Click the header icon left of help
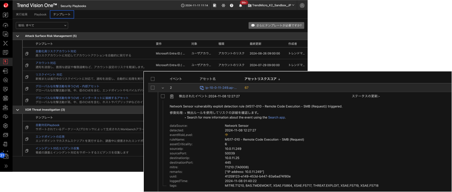The width and height of the screenshot is (452, 192). coord(223,5)
